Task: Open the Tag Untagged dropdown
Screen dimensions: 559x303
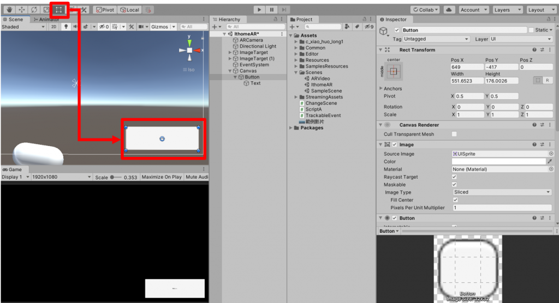Action: pyautogui.click(x=436, y=39)
